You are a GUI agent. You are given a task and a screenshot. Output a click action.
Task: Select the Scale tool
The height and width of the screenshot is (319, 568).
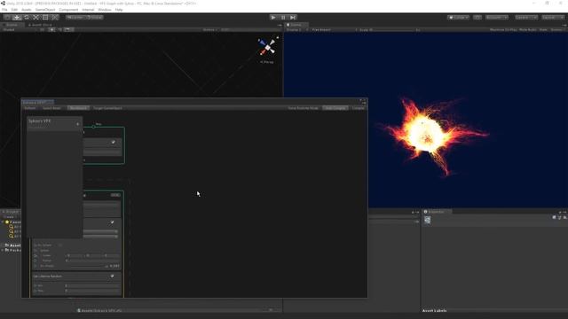[35, 18]
